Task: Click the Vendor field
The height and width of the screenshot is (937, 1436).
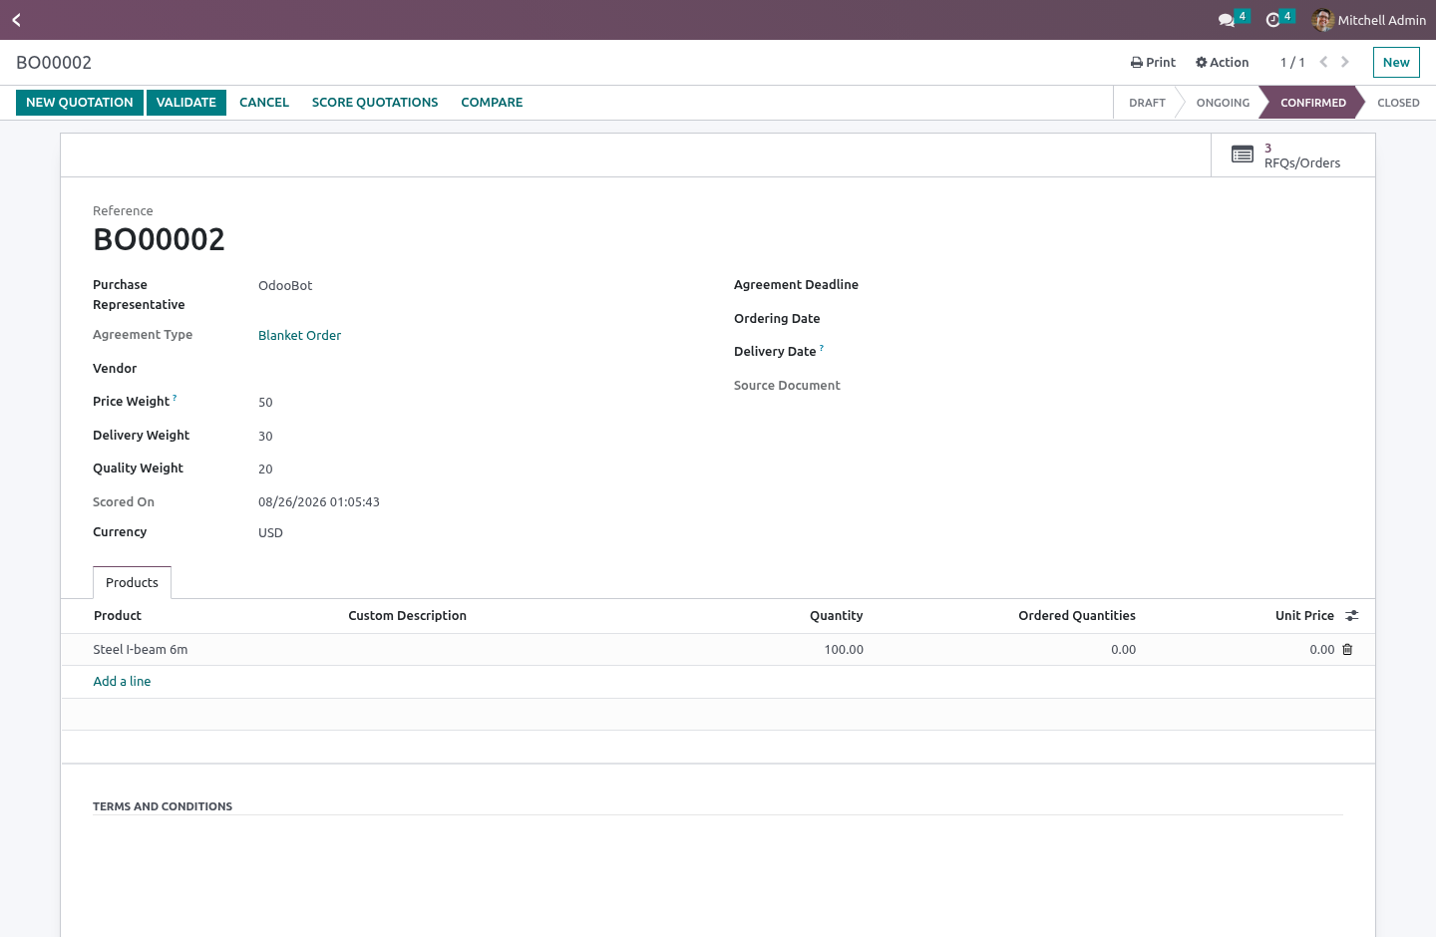Action: [x=479, y=369]
